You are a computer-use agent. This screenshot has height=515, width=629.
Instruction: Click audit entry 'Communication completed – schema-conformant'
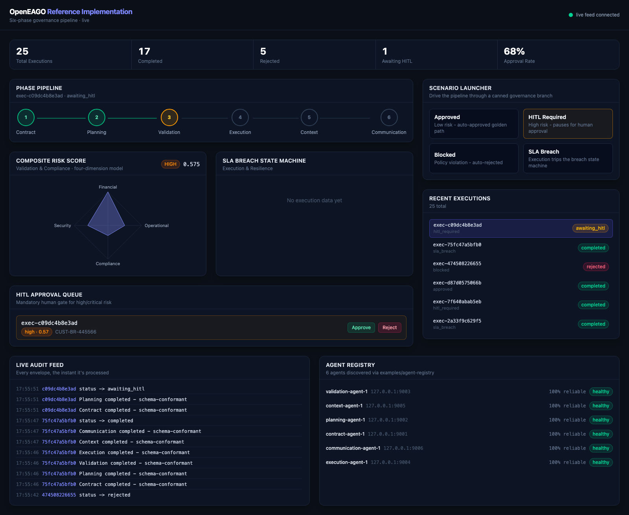coord(159,431)
